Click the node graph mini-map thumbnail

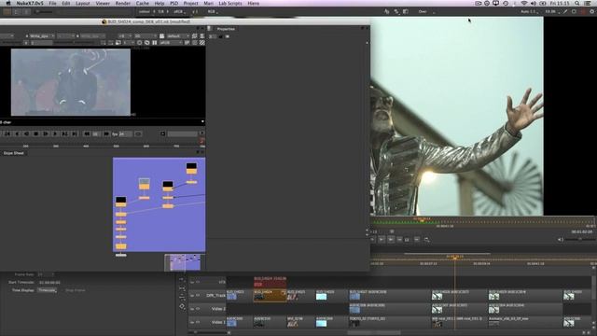(183, 262)
